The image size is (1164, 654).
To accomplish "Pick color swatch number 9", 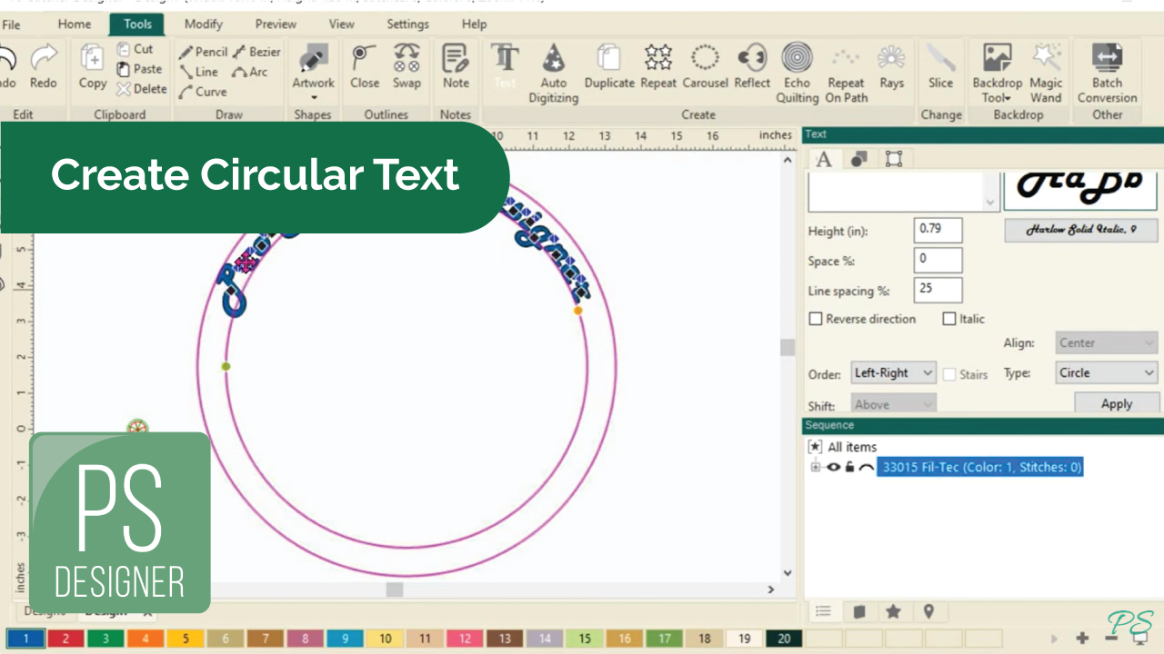I will [x=345, y=639].
